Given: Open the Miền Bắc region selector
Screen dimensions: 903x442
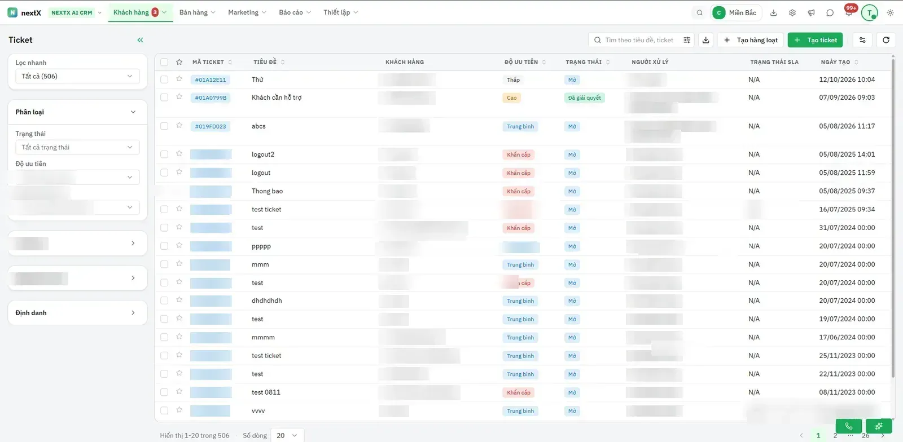Looking at the screenshot, I should 736,12.
